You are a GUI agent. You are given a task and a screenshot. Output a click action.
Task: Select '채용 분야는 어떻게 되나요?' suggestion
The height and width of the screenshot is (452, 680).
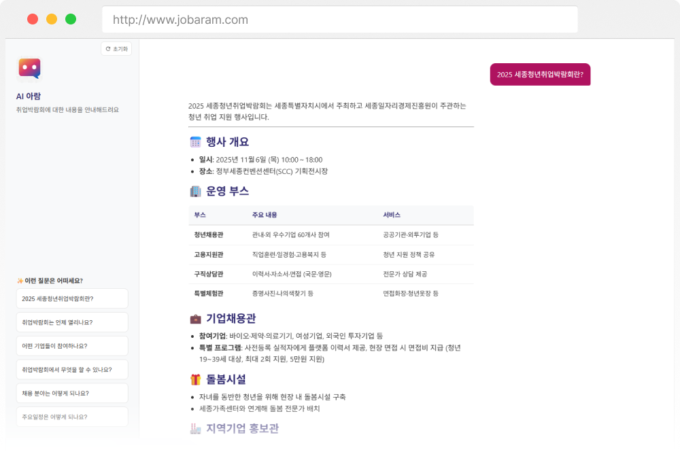coord(72,393)
